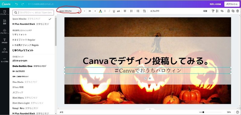Toggle vertical text direction
This screenshot has height=115, width=241.
[144, 11]
